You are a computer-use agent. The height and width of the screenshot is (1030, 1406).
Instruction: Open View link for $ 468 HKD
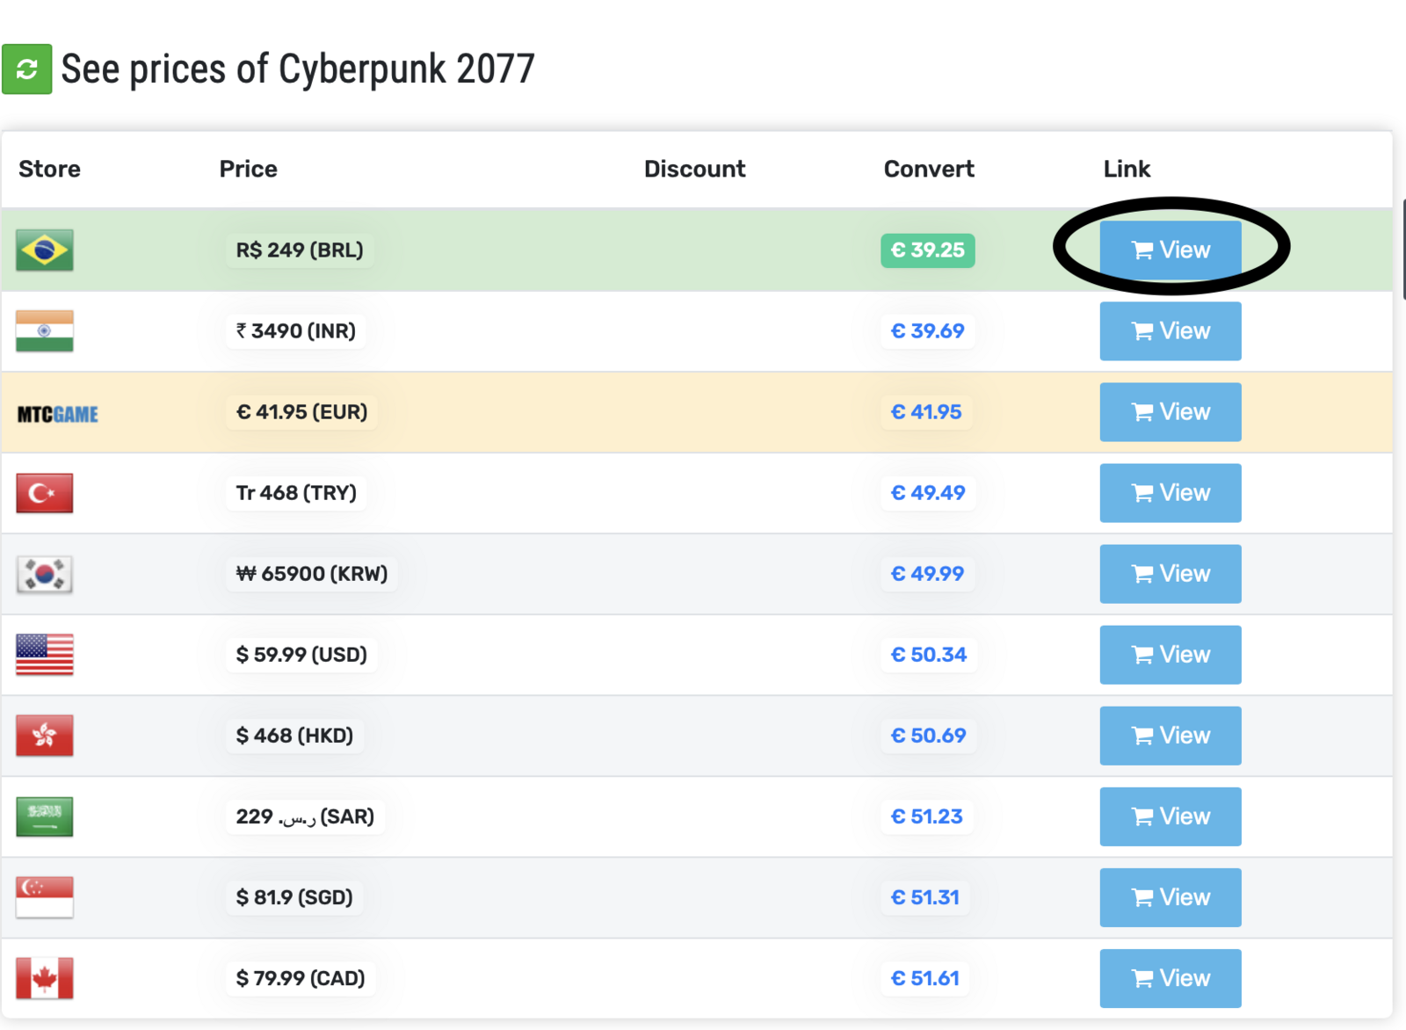click(1170, 736)
